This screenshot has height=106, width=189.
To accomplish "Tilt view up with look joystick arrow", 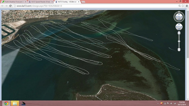I will coord(179,15).
